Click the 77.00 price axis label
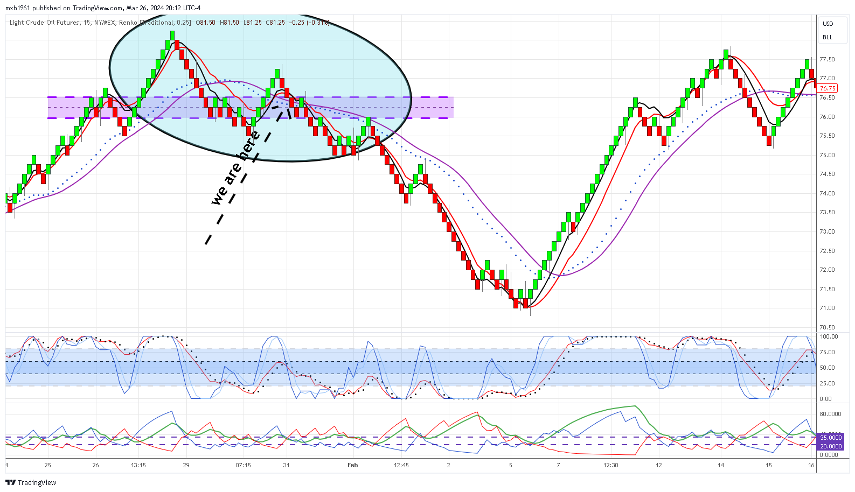Viewport: 855px width, 492px height. 827,79
